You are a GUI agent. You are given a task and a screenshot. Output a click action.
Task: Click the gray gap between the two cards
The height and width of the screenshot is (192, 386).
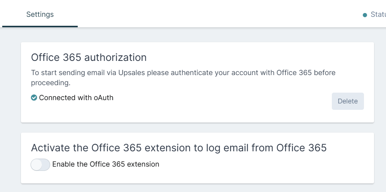coord(197,127)
